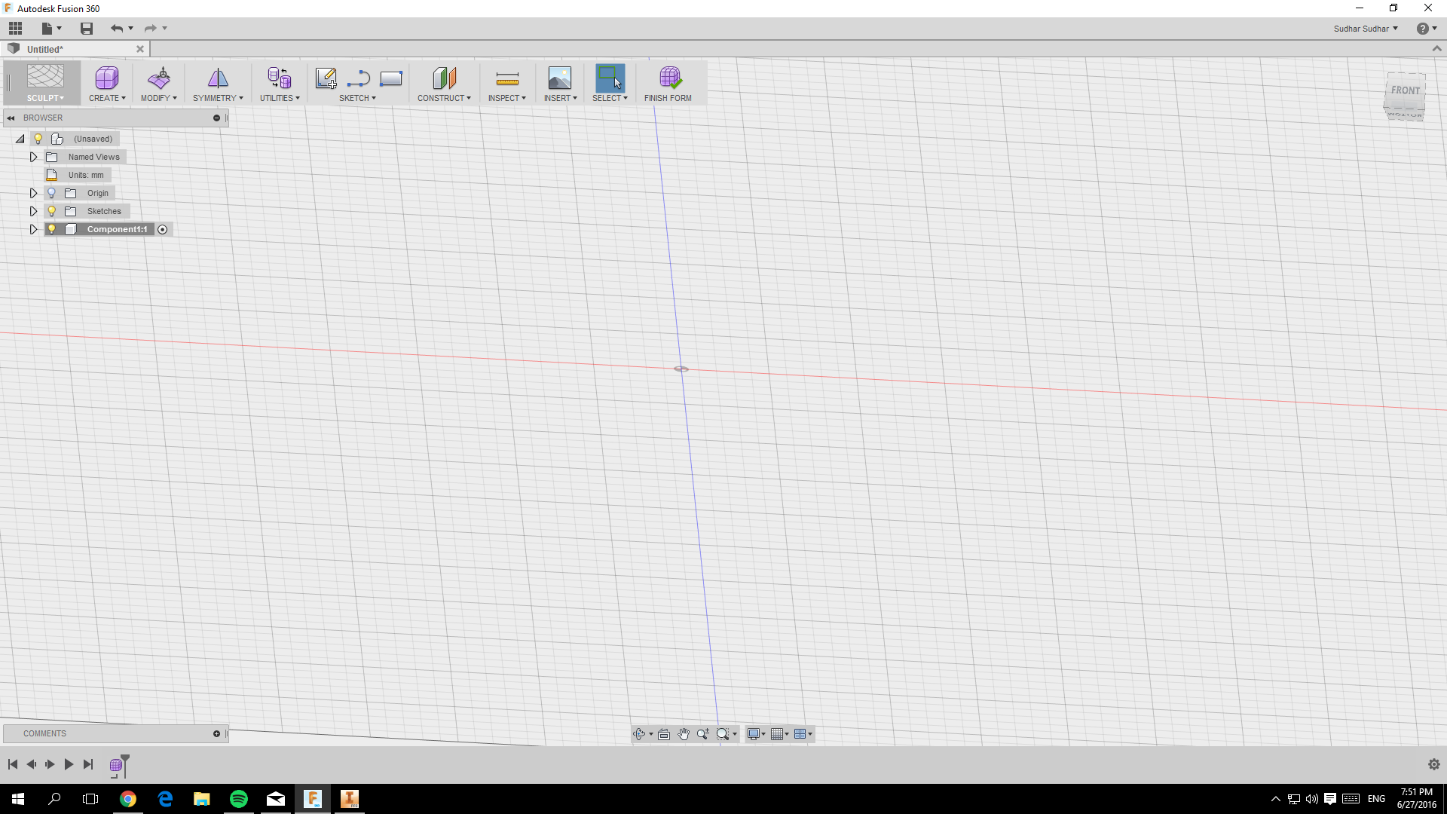Open the CREATE dropdown menu
1447x814 pixels.
[107, 98]
